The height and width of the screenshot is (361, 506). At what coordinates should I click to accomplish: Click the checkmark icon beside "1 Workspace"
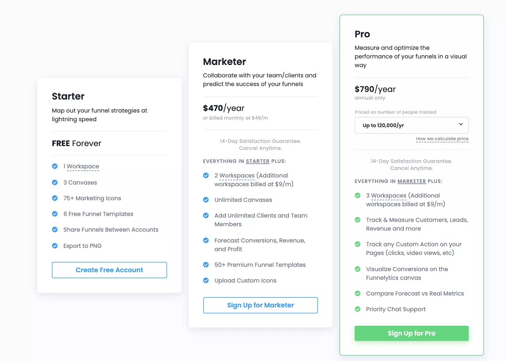[54, 166]
